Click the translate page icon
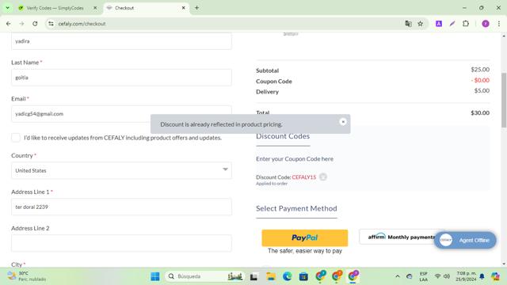The width and height of the screenshot is (507, 285). point(409,24)
